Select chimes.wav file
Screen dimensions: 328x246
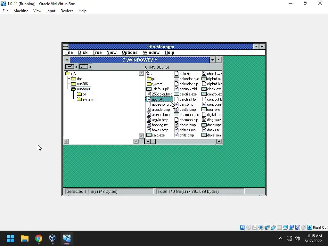(x=186, y=130)
